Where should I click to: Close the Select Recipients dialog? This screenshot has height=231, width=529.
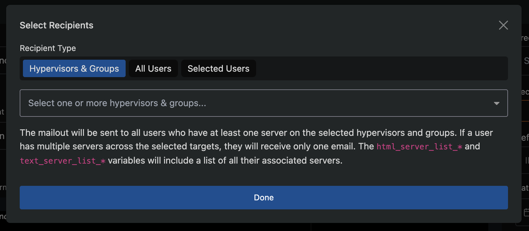click(x=503, y=25)
